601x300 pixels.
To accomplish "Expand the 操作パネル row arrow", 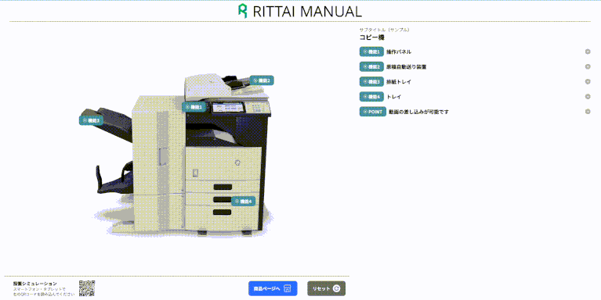I will [588, 52].
